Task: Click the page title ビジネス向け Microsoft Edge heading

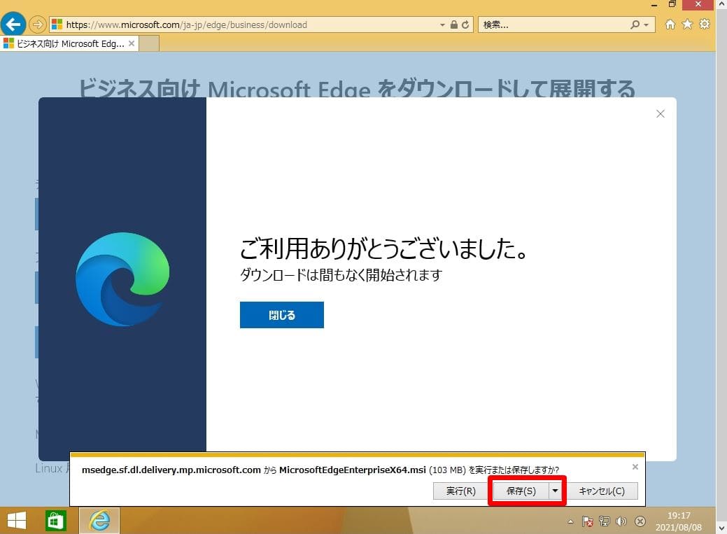Action: [357, 89]
